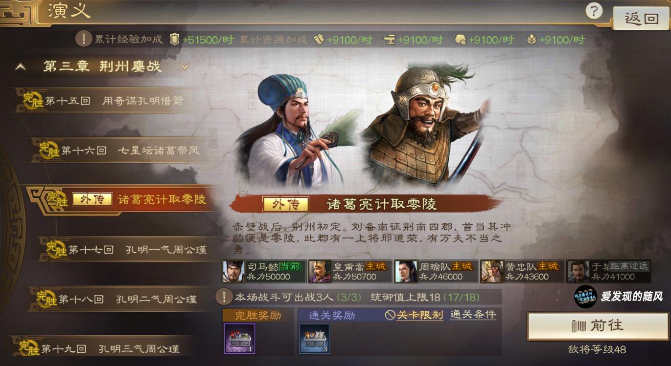Click the battle deployment limit info icon

[225, 297]
